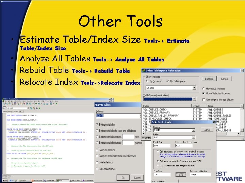Click the small green square icon in TOAD toolbar

(56, 103)
